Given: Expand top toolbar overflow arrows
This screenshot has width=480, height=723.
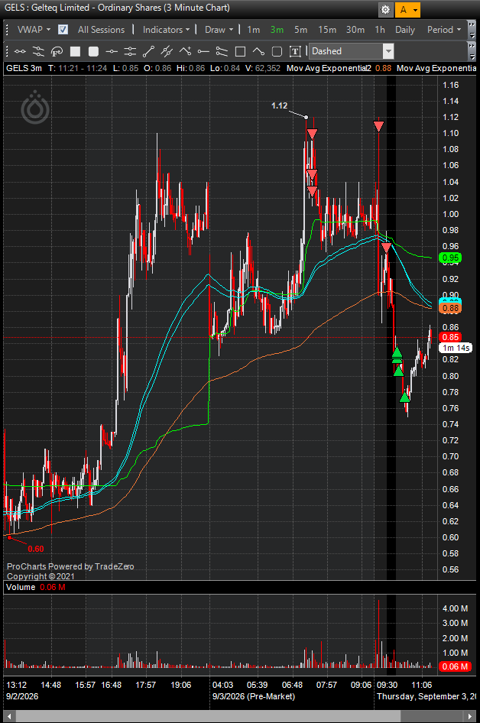Looking at the screenshot, I should [x=472, y=30].
